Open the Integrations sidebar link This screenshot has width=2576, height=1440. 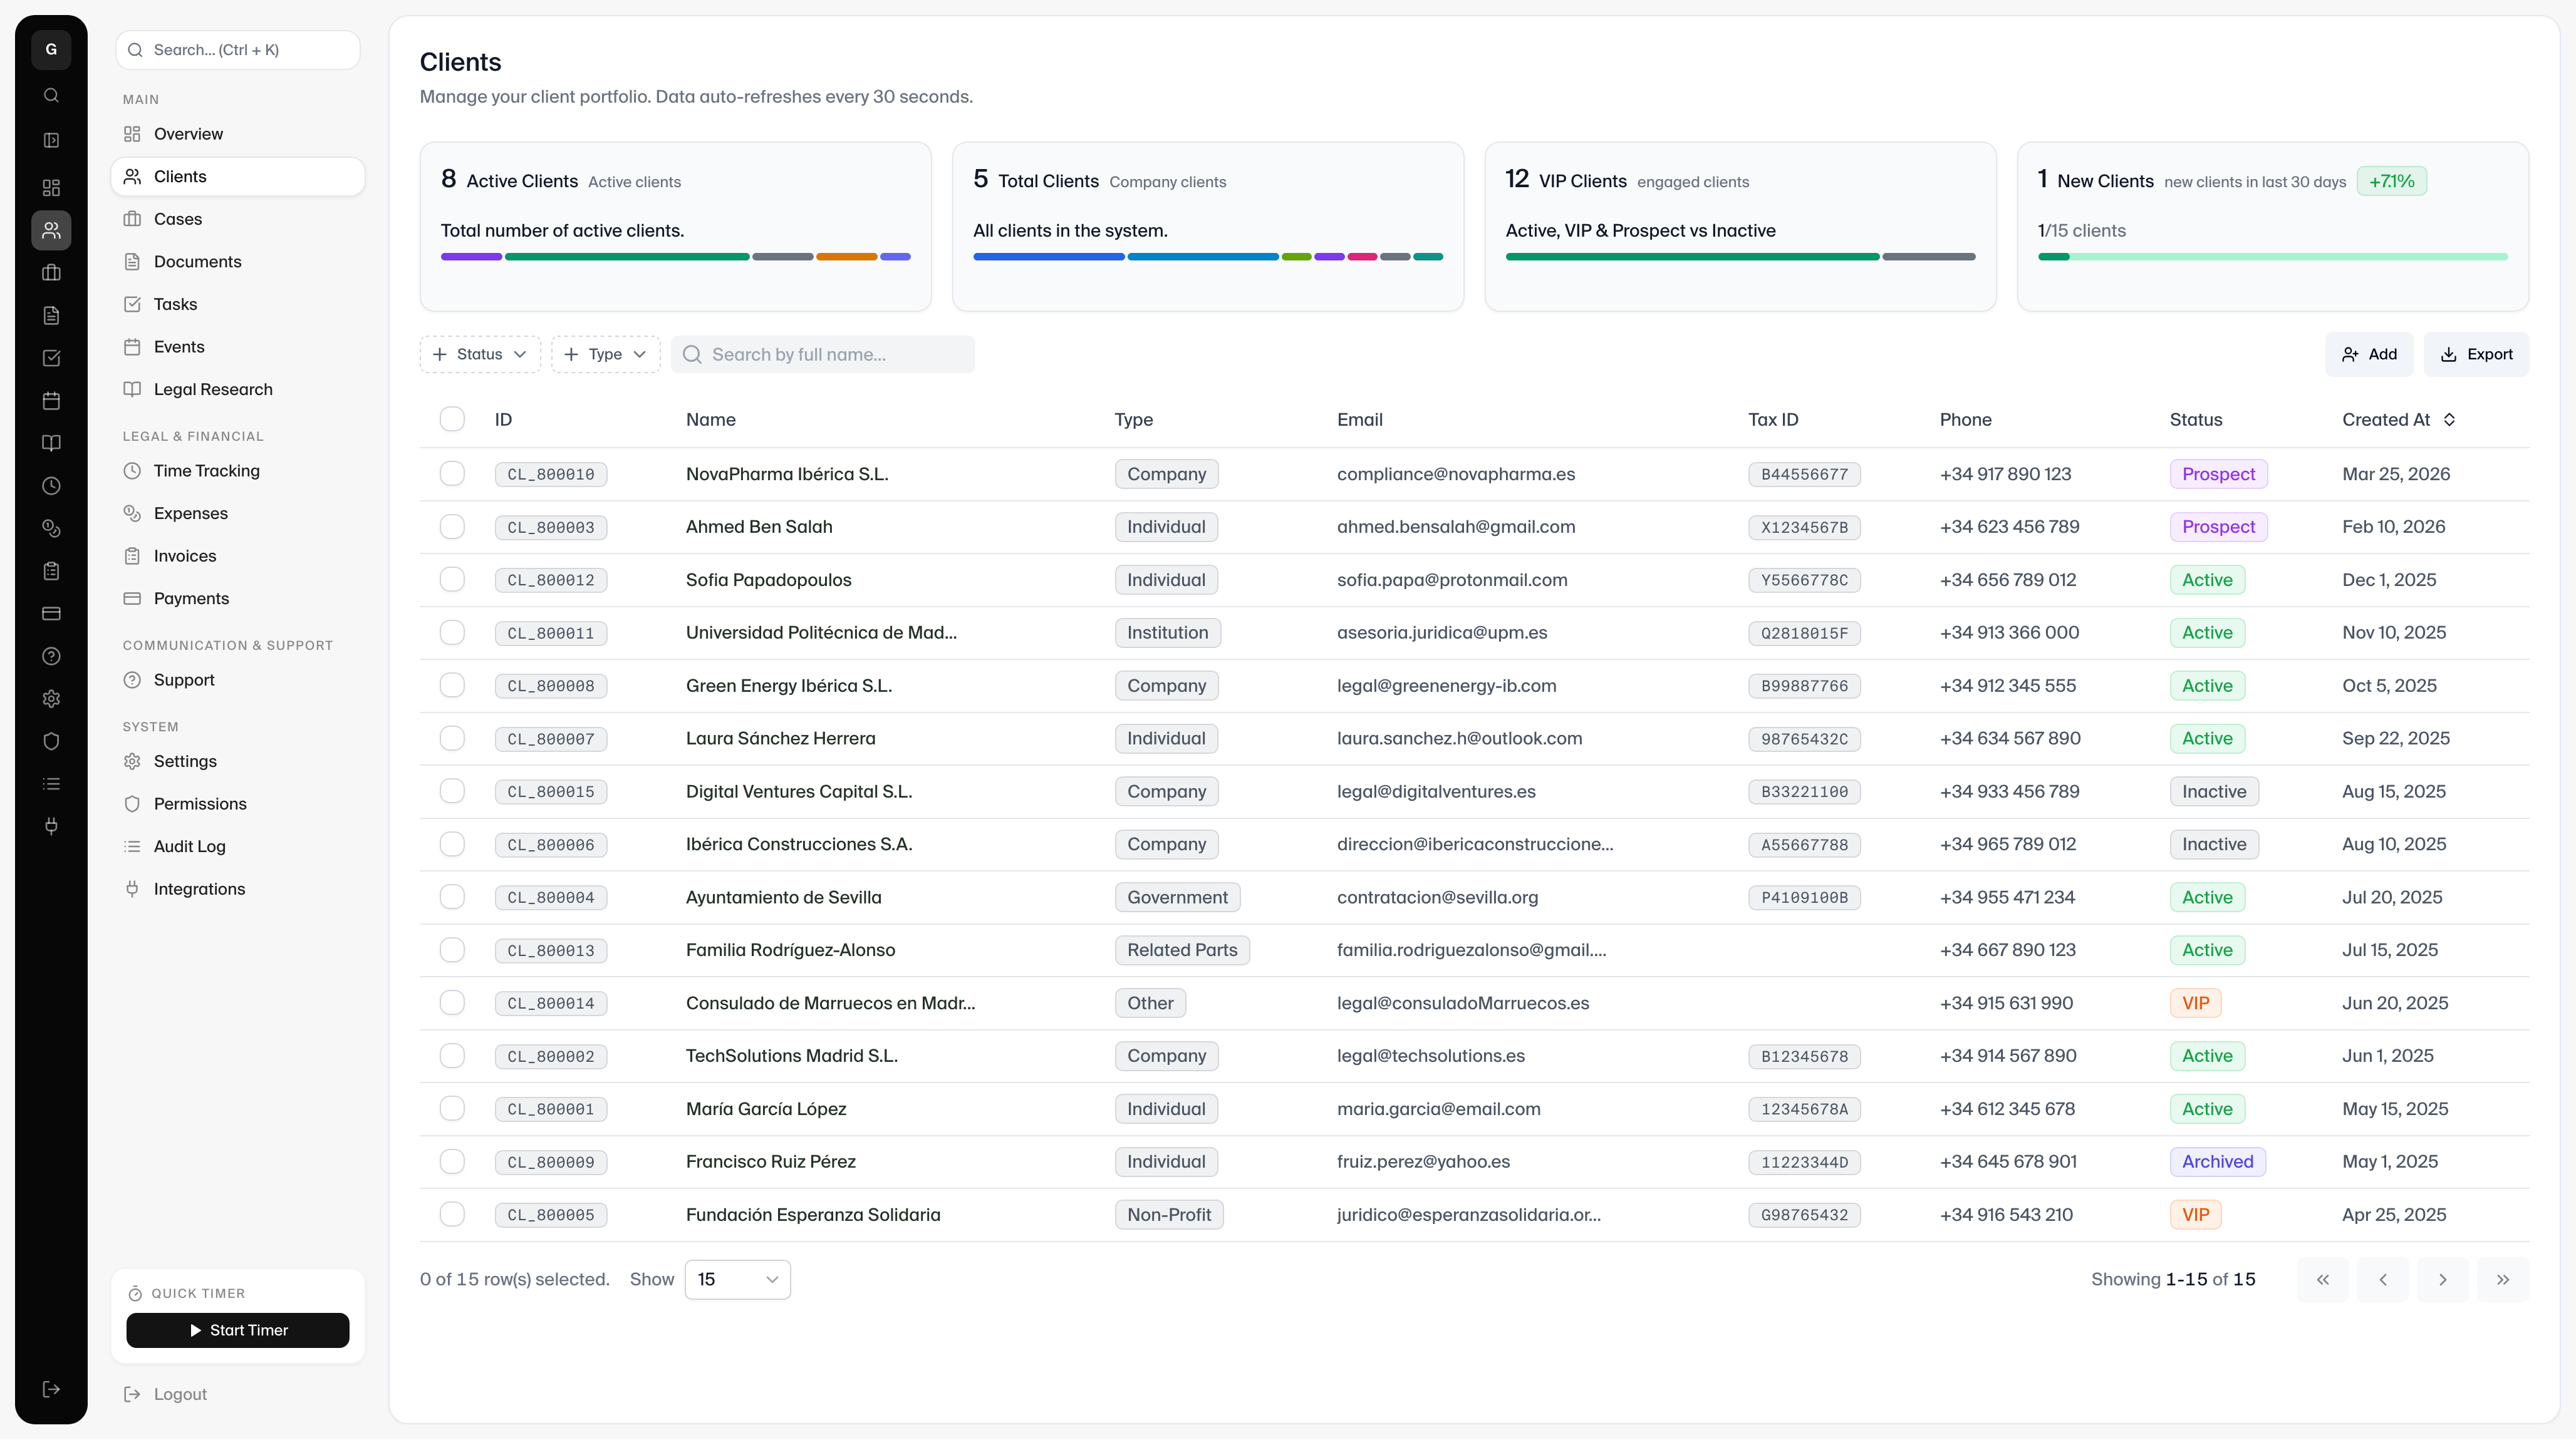(x=238, y=890)
